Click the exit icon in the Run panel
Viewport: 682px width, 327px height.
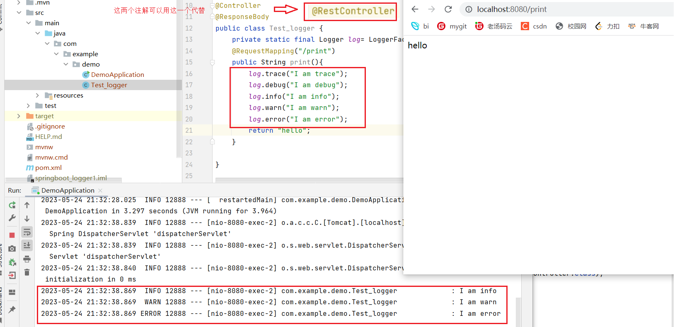[12, 275]
